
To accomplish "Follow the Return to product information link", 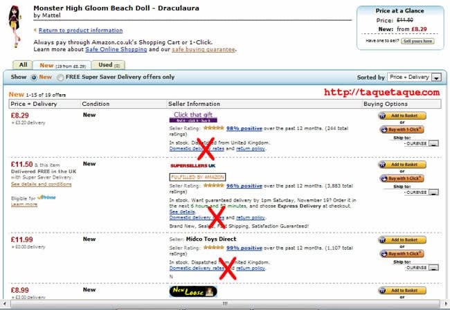I will click(80, 30).
